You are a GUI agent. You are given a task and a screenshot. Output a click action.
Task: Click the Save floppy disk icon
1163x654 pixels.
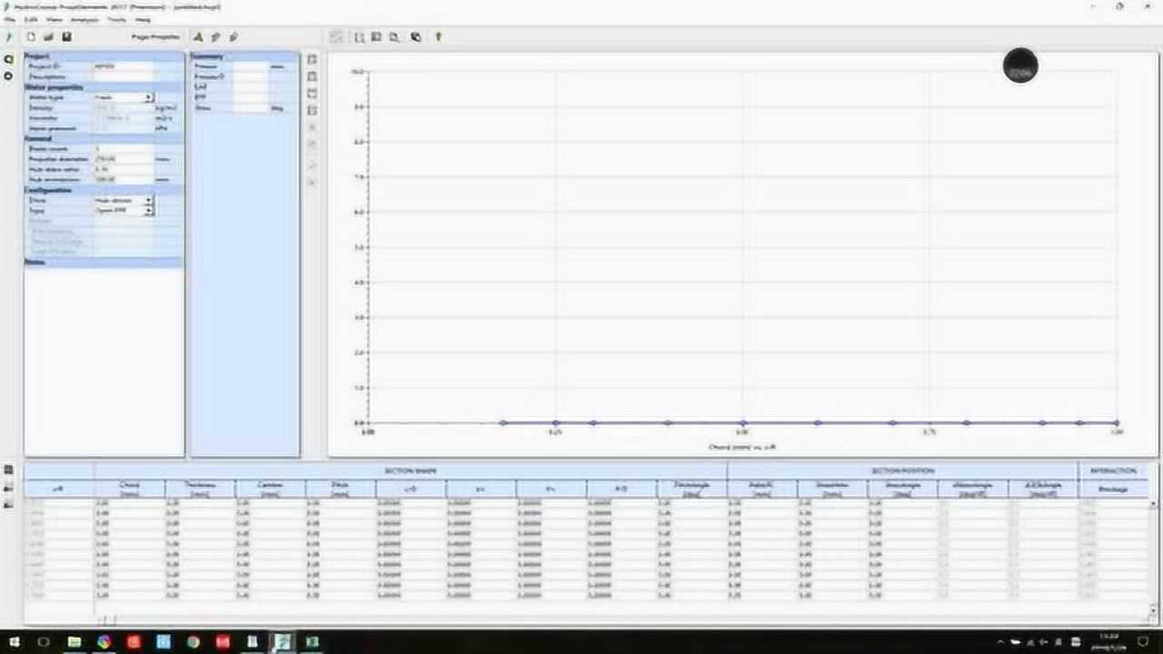tap(66, 37)
